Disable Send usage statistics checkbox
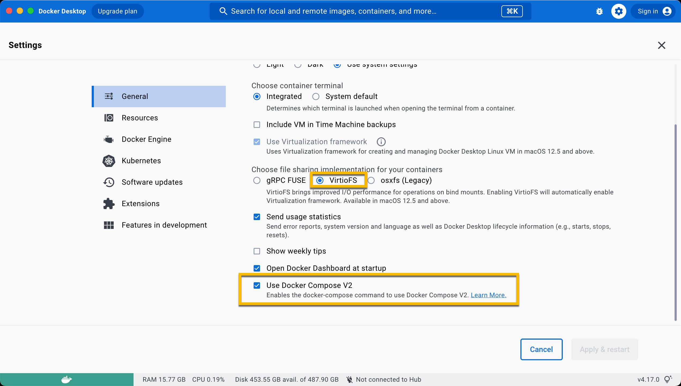 pyautogui.click(x=257, y=217)
